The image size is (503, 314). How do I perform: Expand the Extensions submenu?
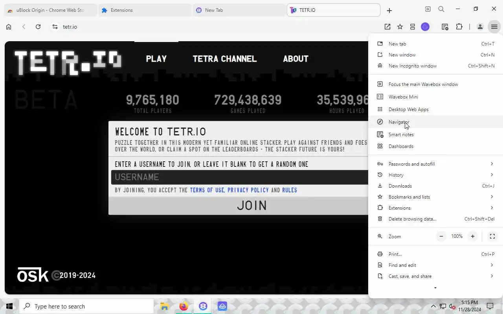(435, 208)
